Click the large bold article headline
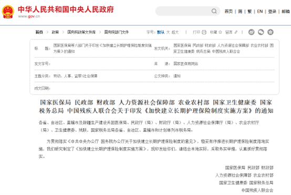The image size is (291, 195). 156,106
